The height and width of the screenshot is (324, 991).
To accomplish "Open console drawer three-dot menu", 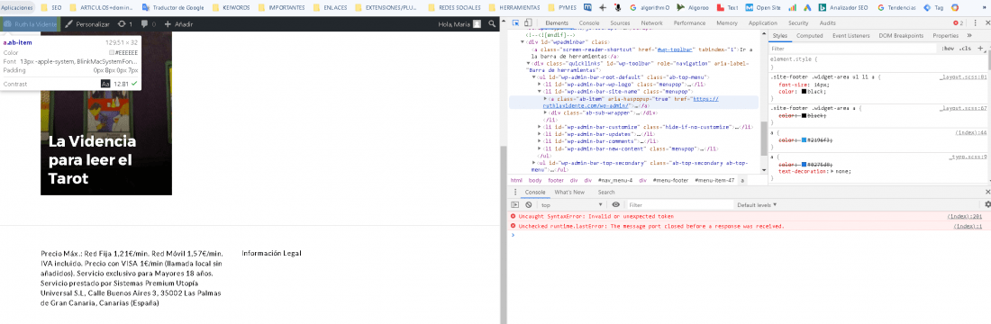I will pos(515,193).
